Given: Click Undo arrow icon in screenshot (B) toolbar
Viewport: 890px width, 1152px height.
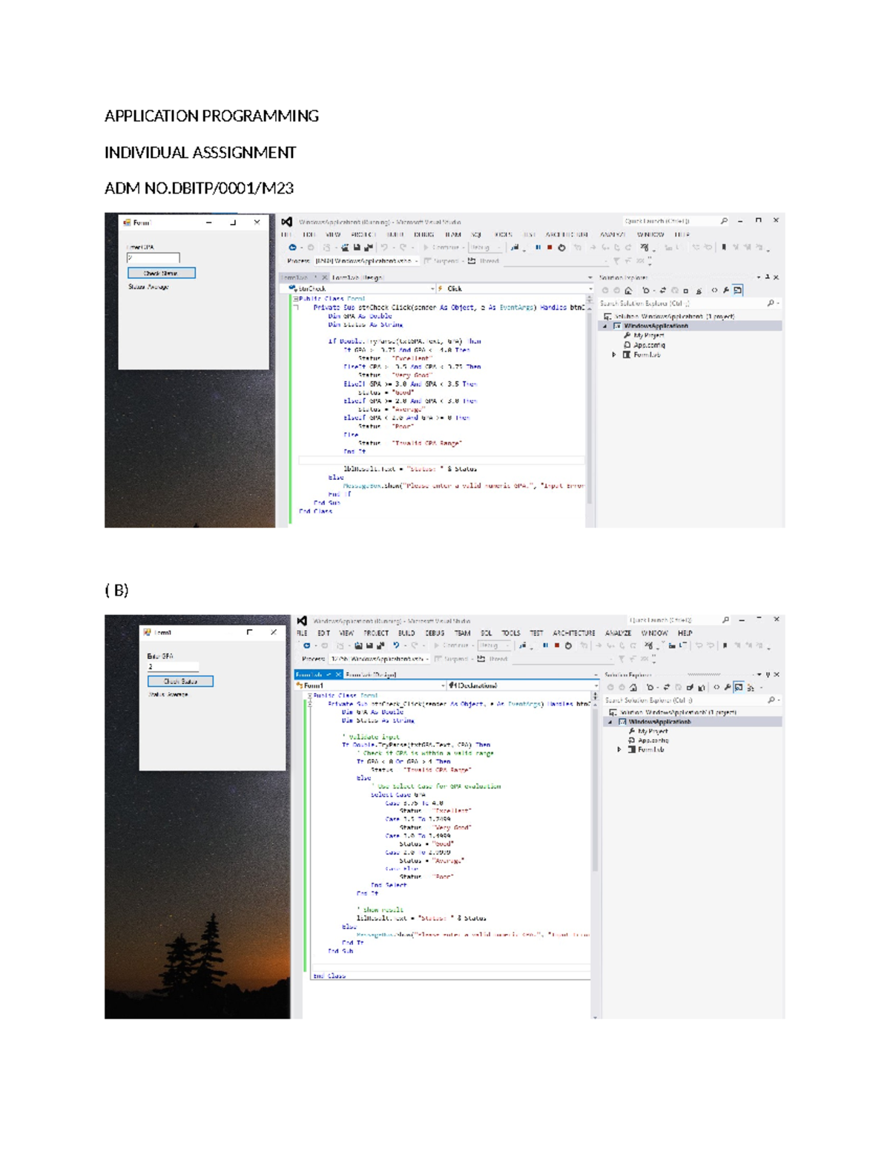Looking at the screenshot, I should pos(397,645).
